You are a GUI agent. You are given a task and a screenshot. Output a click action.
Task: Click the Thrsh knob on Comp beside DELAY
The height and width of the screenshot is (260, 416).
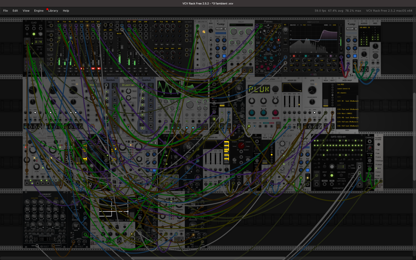(217, 40)
